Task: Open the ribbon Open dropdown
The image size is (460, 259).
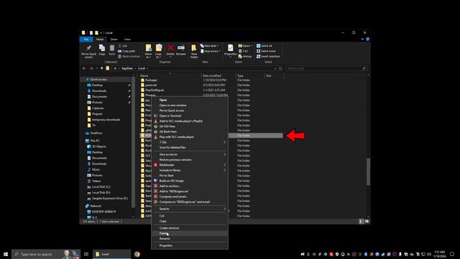Action: pyautogui.click(x=245, y=46)
